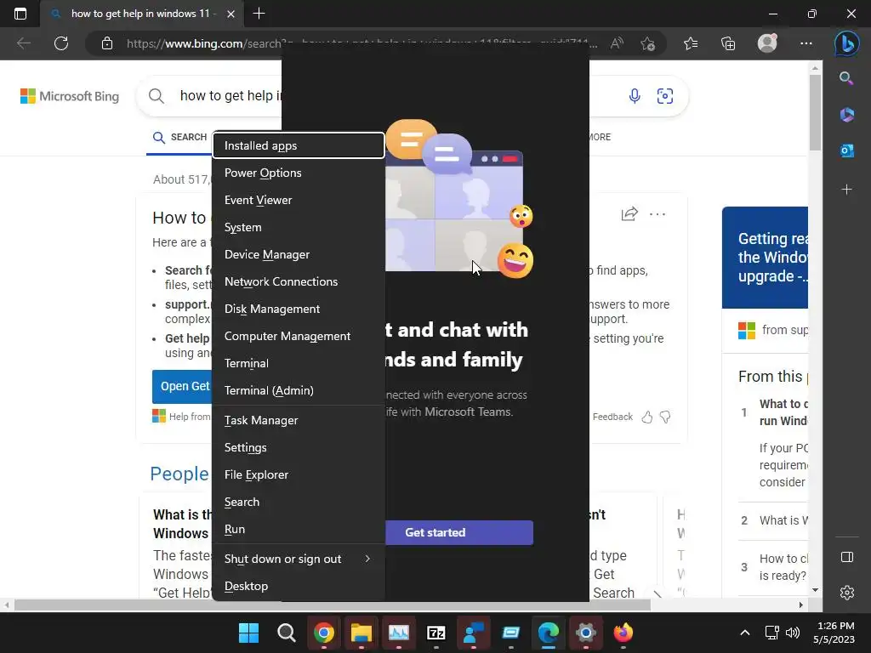Give thumbs up feedback
The height and width of the screenshot is (653, 871).
646,417
